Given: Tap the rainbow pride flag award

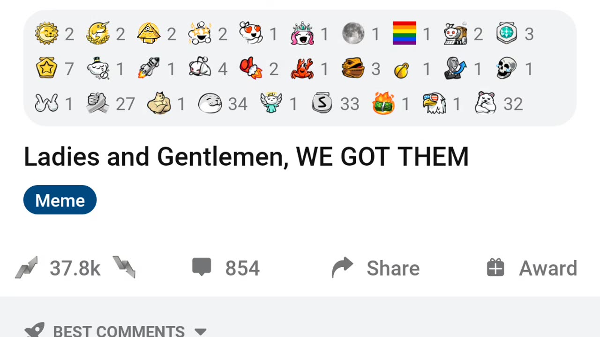Looking at the screenshot, I should pyautogui.click(x=405, y=33).
